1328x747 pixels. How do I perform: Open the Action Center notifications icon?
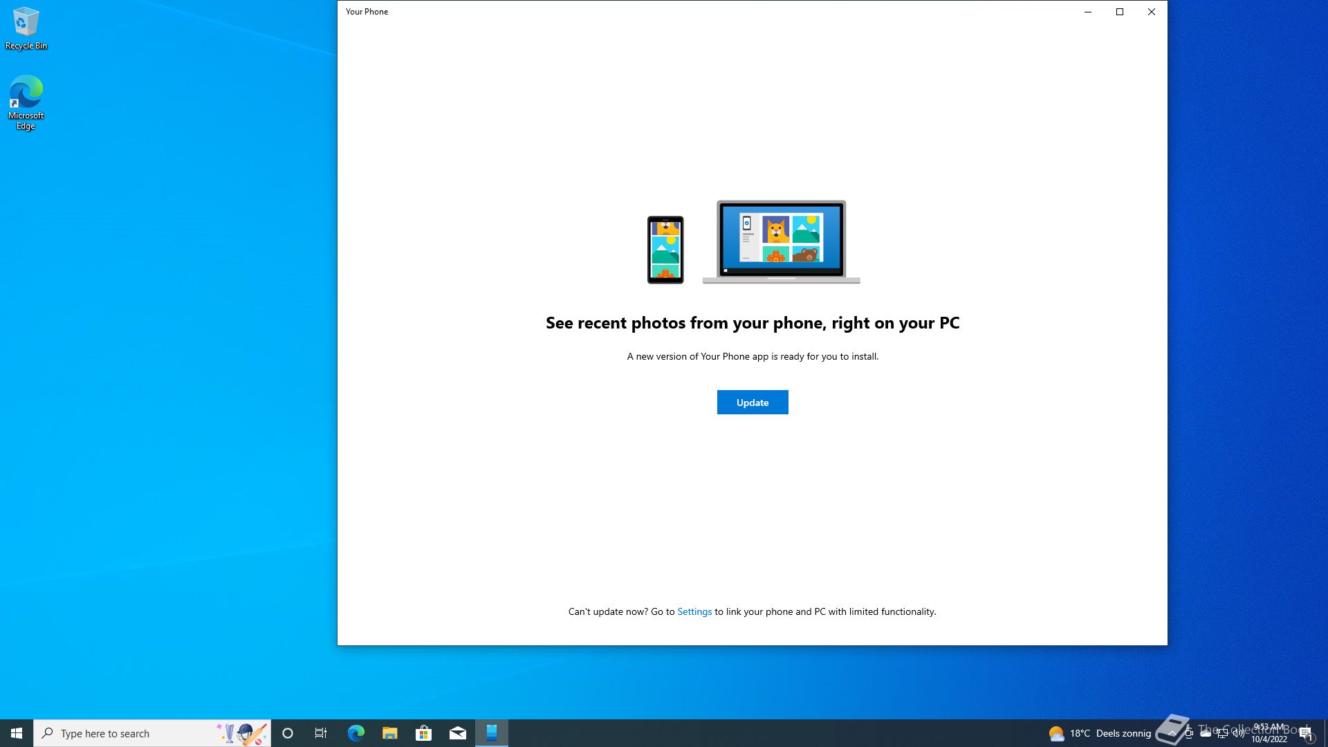pos(1307,733)
